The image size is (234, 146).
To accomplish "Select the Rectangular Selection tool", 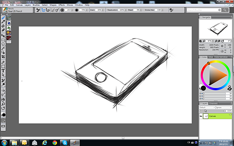I will [x=3, y=40].
